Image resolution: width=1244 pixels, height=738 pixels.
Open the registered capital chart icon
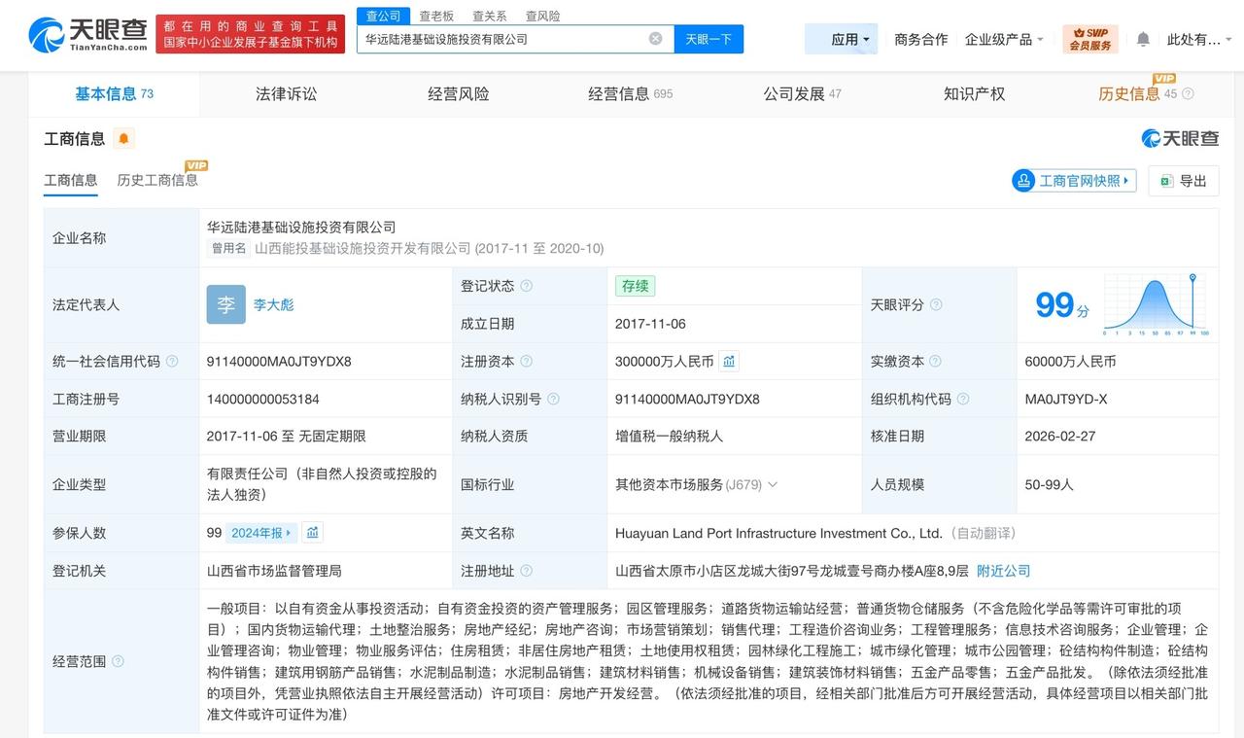(729, 362)
